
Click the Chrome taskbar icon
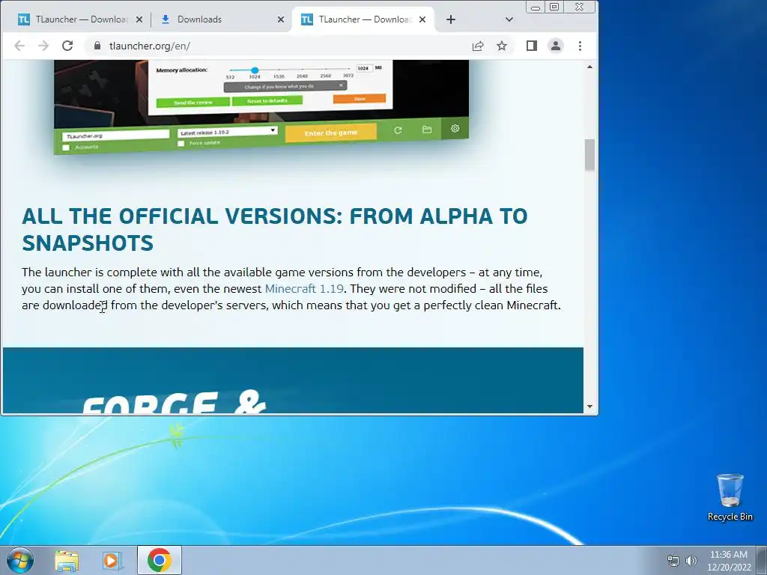click(x=160, y=560)
